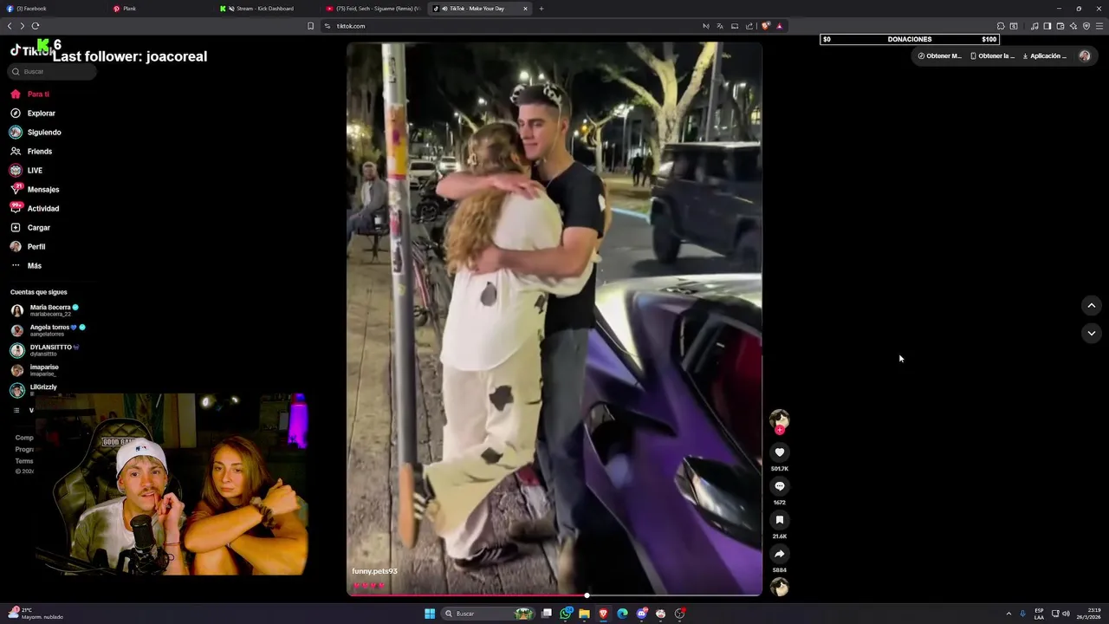
Task: Open DYLANSITTTO account
Action: click(x=45, y=349)
